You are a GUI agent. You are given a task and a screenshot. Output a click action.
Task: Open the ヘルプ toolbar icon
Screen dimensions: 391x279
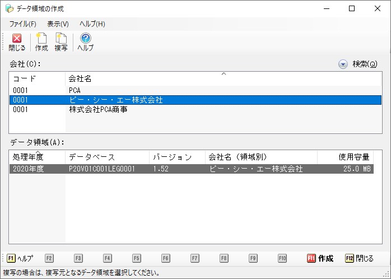coord(85,42)
